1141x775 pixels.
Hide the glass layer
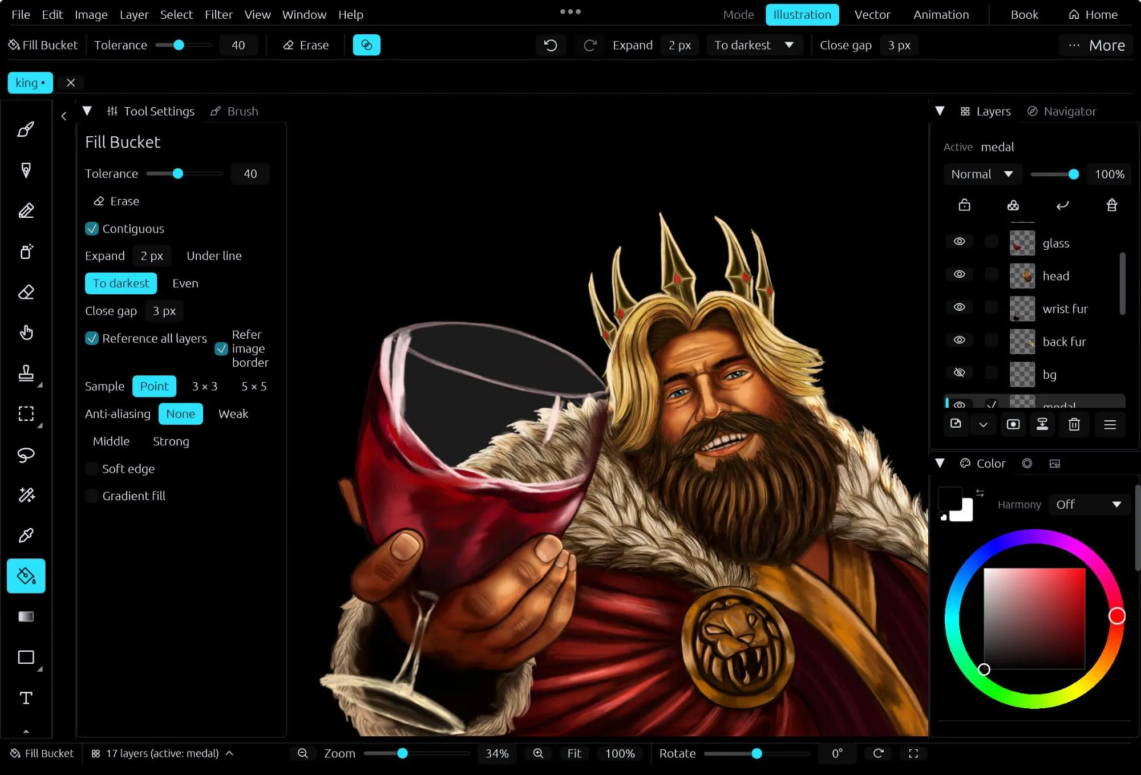pos(960,242)
